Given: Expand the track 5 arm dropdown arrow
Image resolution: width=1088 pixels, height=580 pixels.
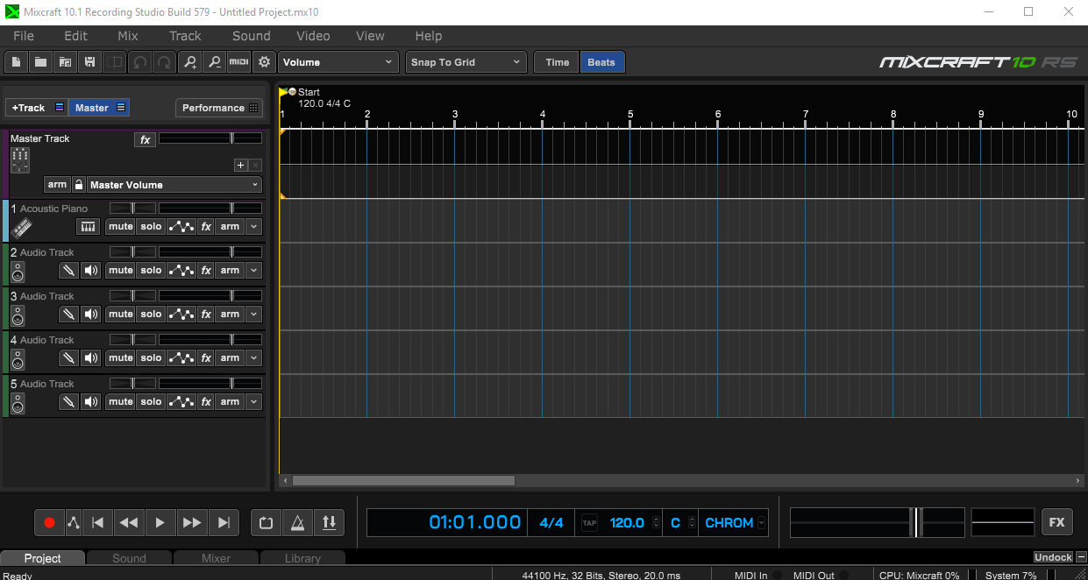Looking at the screenshot, I should click(254, 402).
